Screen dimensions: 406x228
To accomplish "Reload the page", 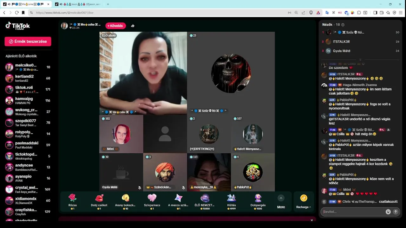I will [x=16, y=13].
